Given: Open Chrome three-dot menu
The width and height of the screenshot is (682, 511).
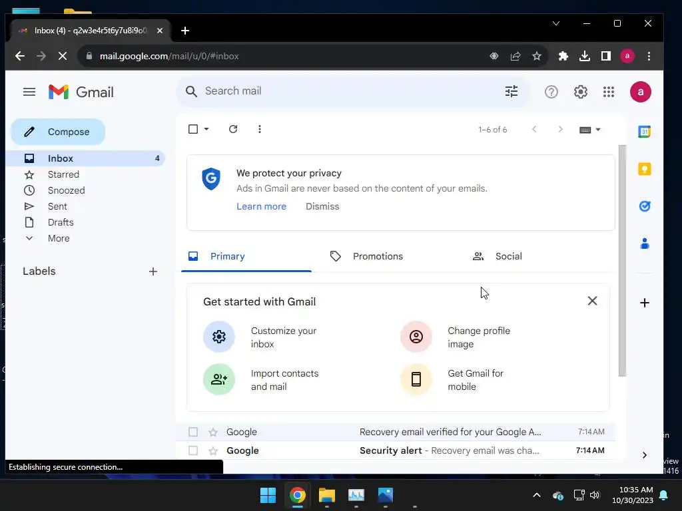Looking at the screenshot, I should coord(649,56).
